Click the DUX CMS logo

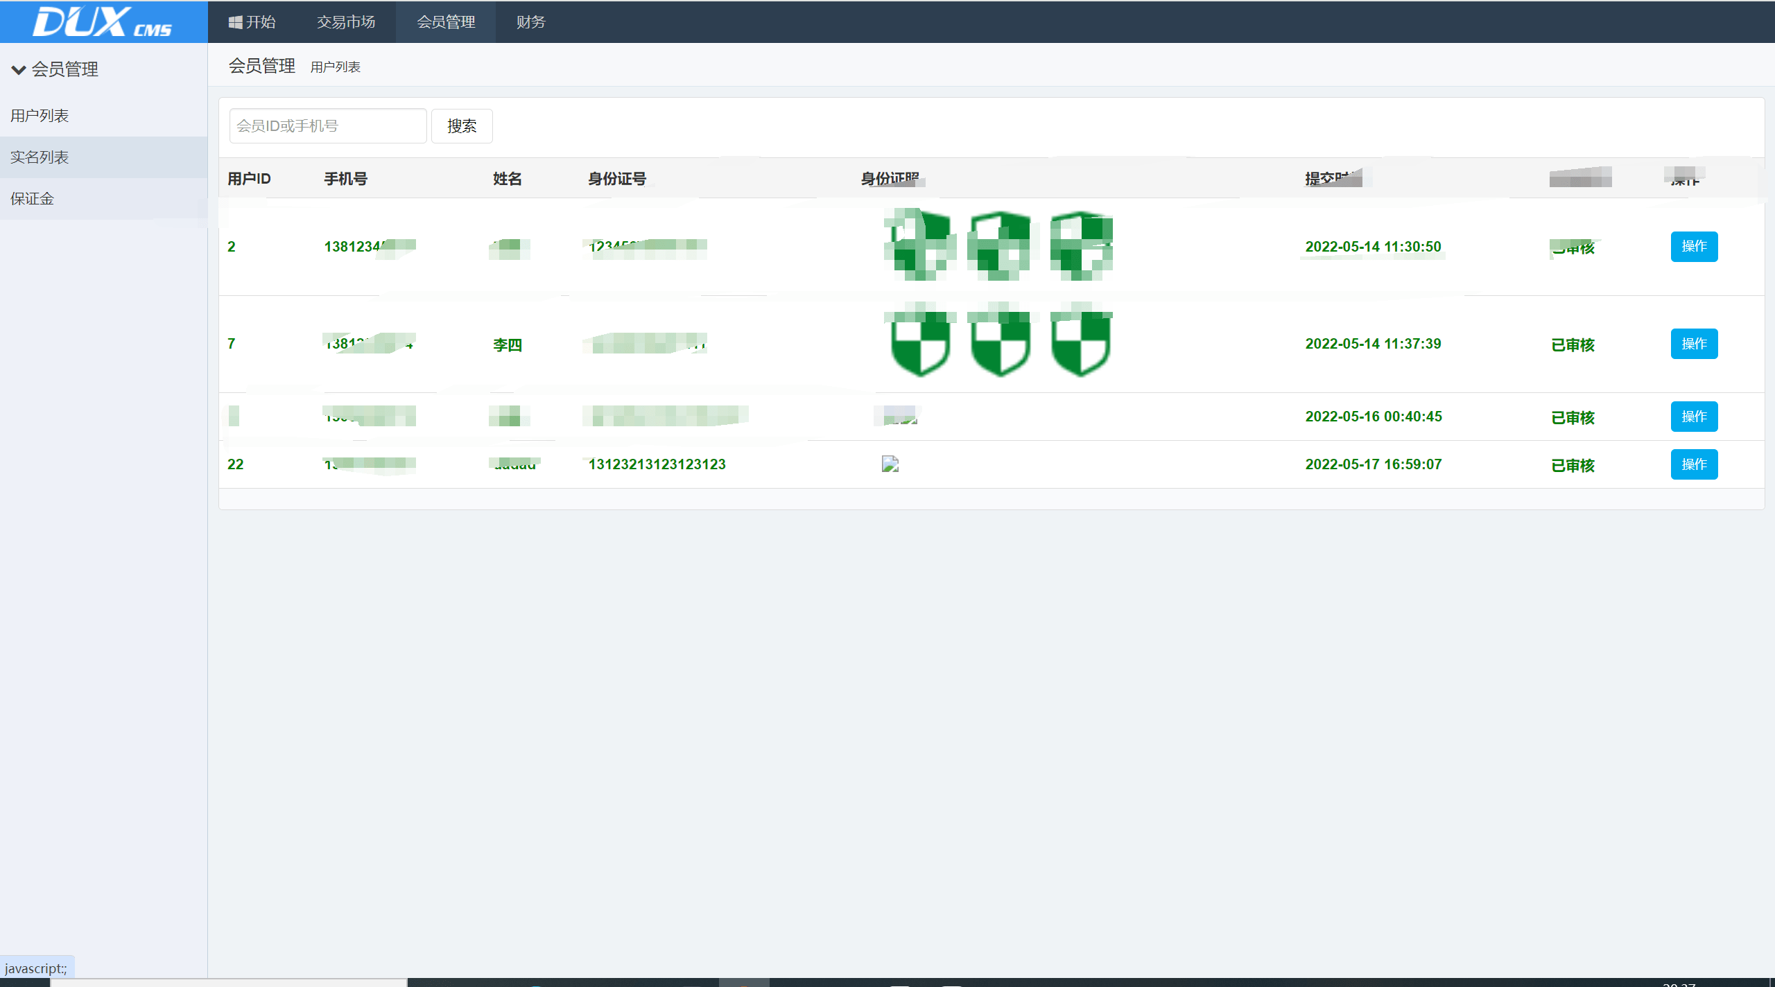pos(103,22)
